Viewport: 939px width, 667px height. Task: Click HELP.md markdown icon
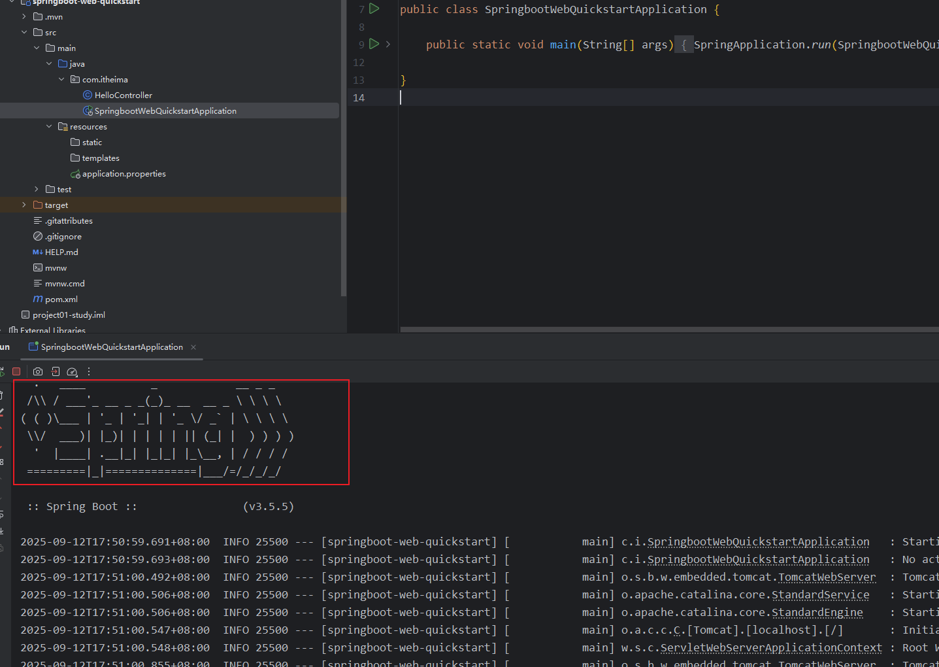click(x=38, y=252)
